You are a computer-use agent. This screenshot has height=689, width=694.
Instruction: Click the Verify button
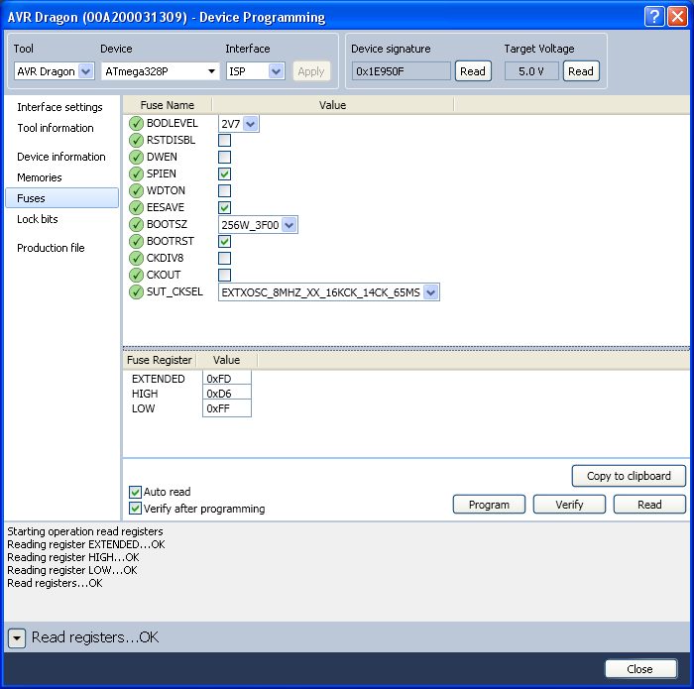tap(569, 505)
